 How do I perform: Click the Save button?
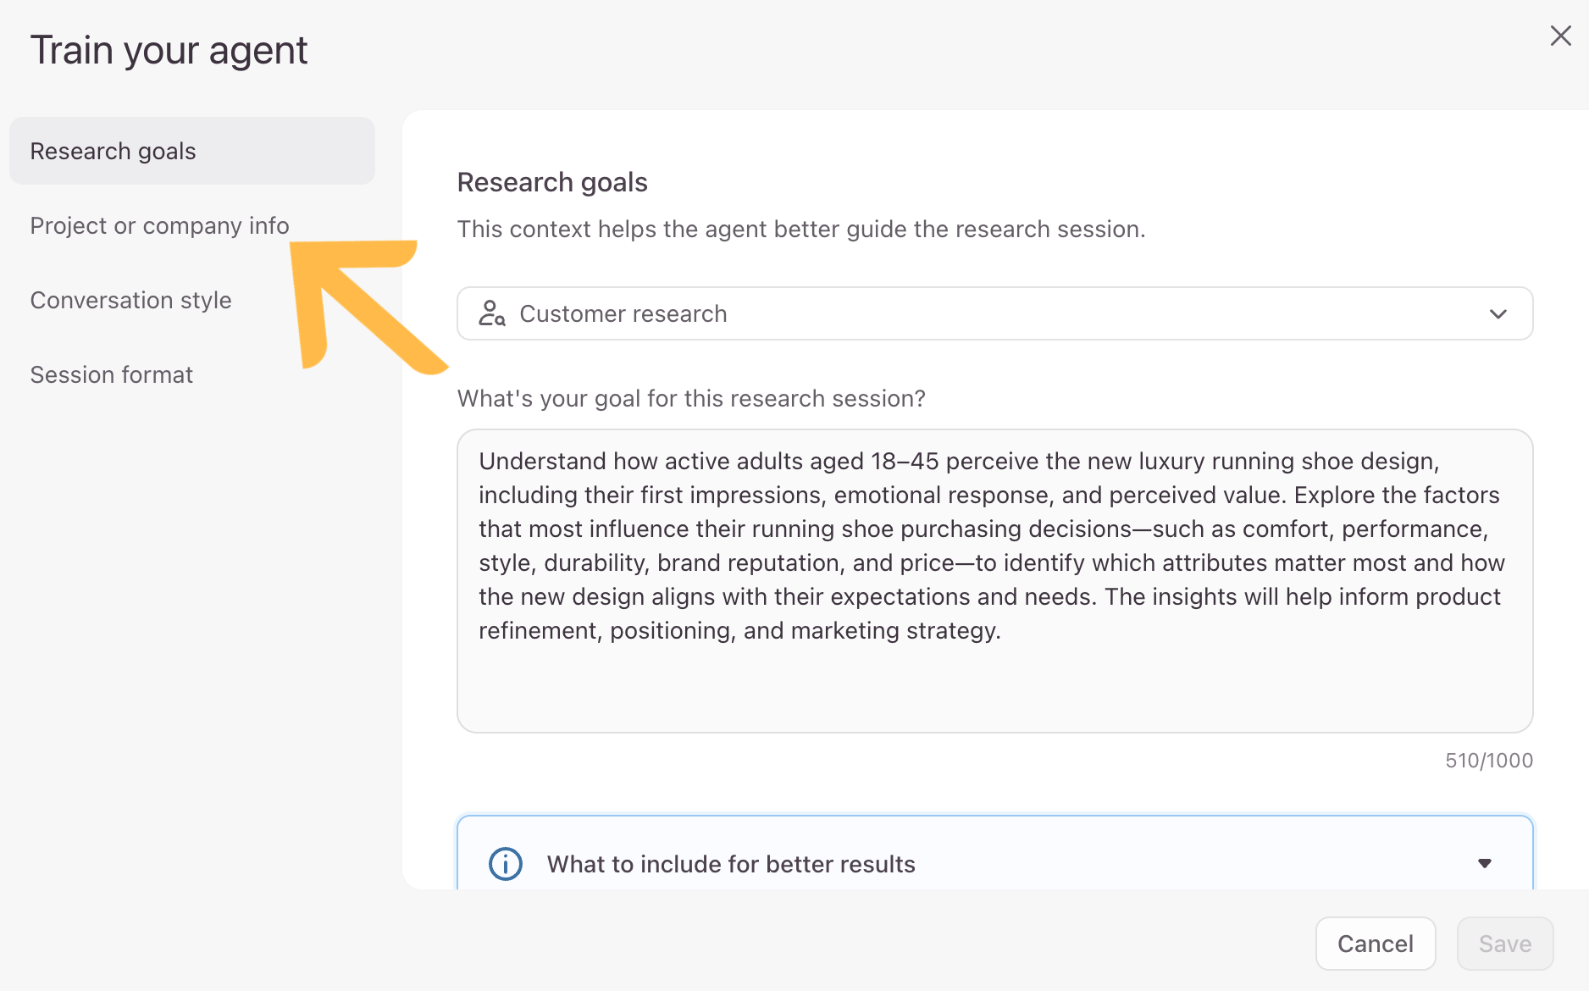[x=1505, y=944]
